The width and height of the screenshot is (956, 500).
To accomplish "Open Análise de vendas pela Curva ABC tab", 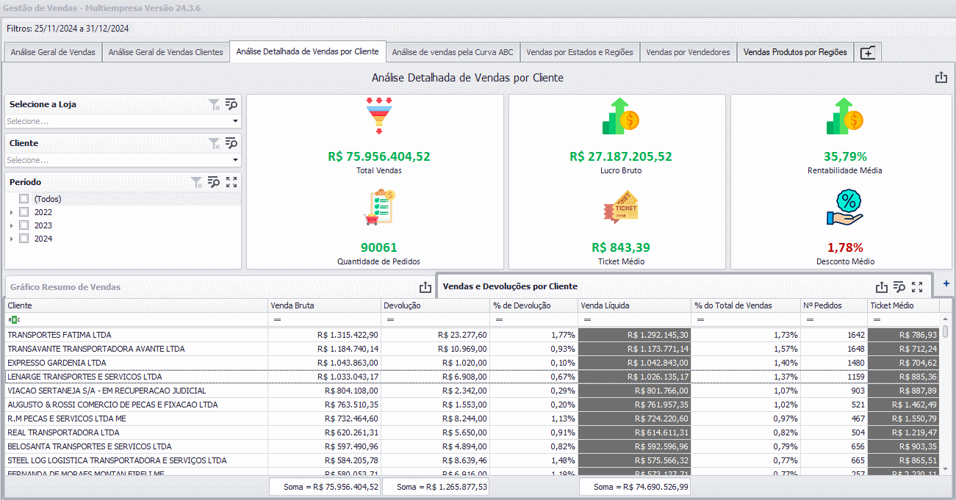I will pyautogui.click(x=453, y=52).
